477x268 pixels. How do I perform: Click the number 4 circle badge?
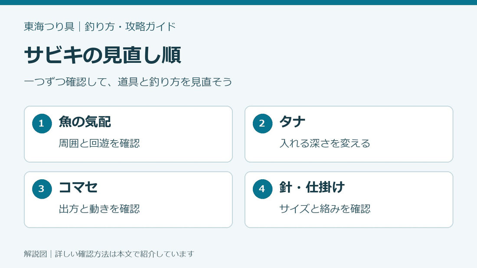(262, 189)
